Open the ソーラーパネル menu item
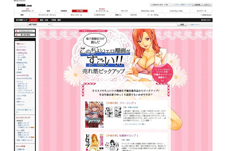 point(153,15)
